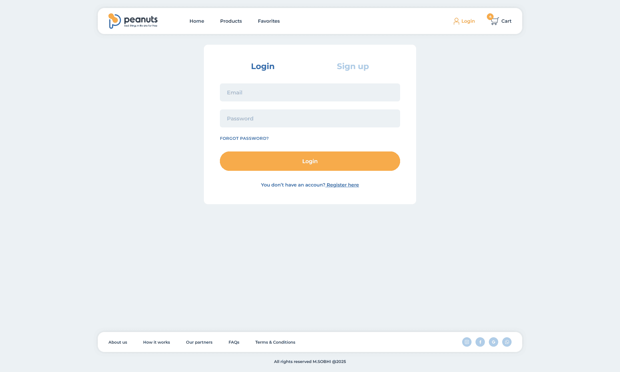Open the shopping cart icon
620x372 pixels.
point(495,21)
